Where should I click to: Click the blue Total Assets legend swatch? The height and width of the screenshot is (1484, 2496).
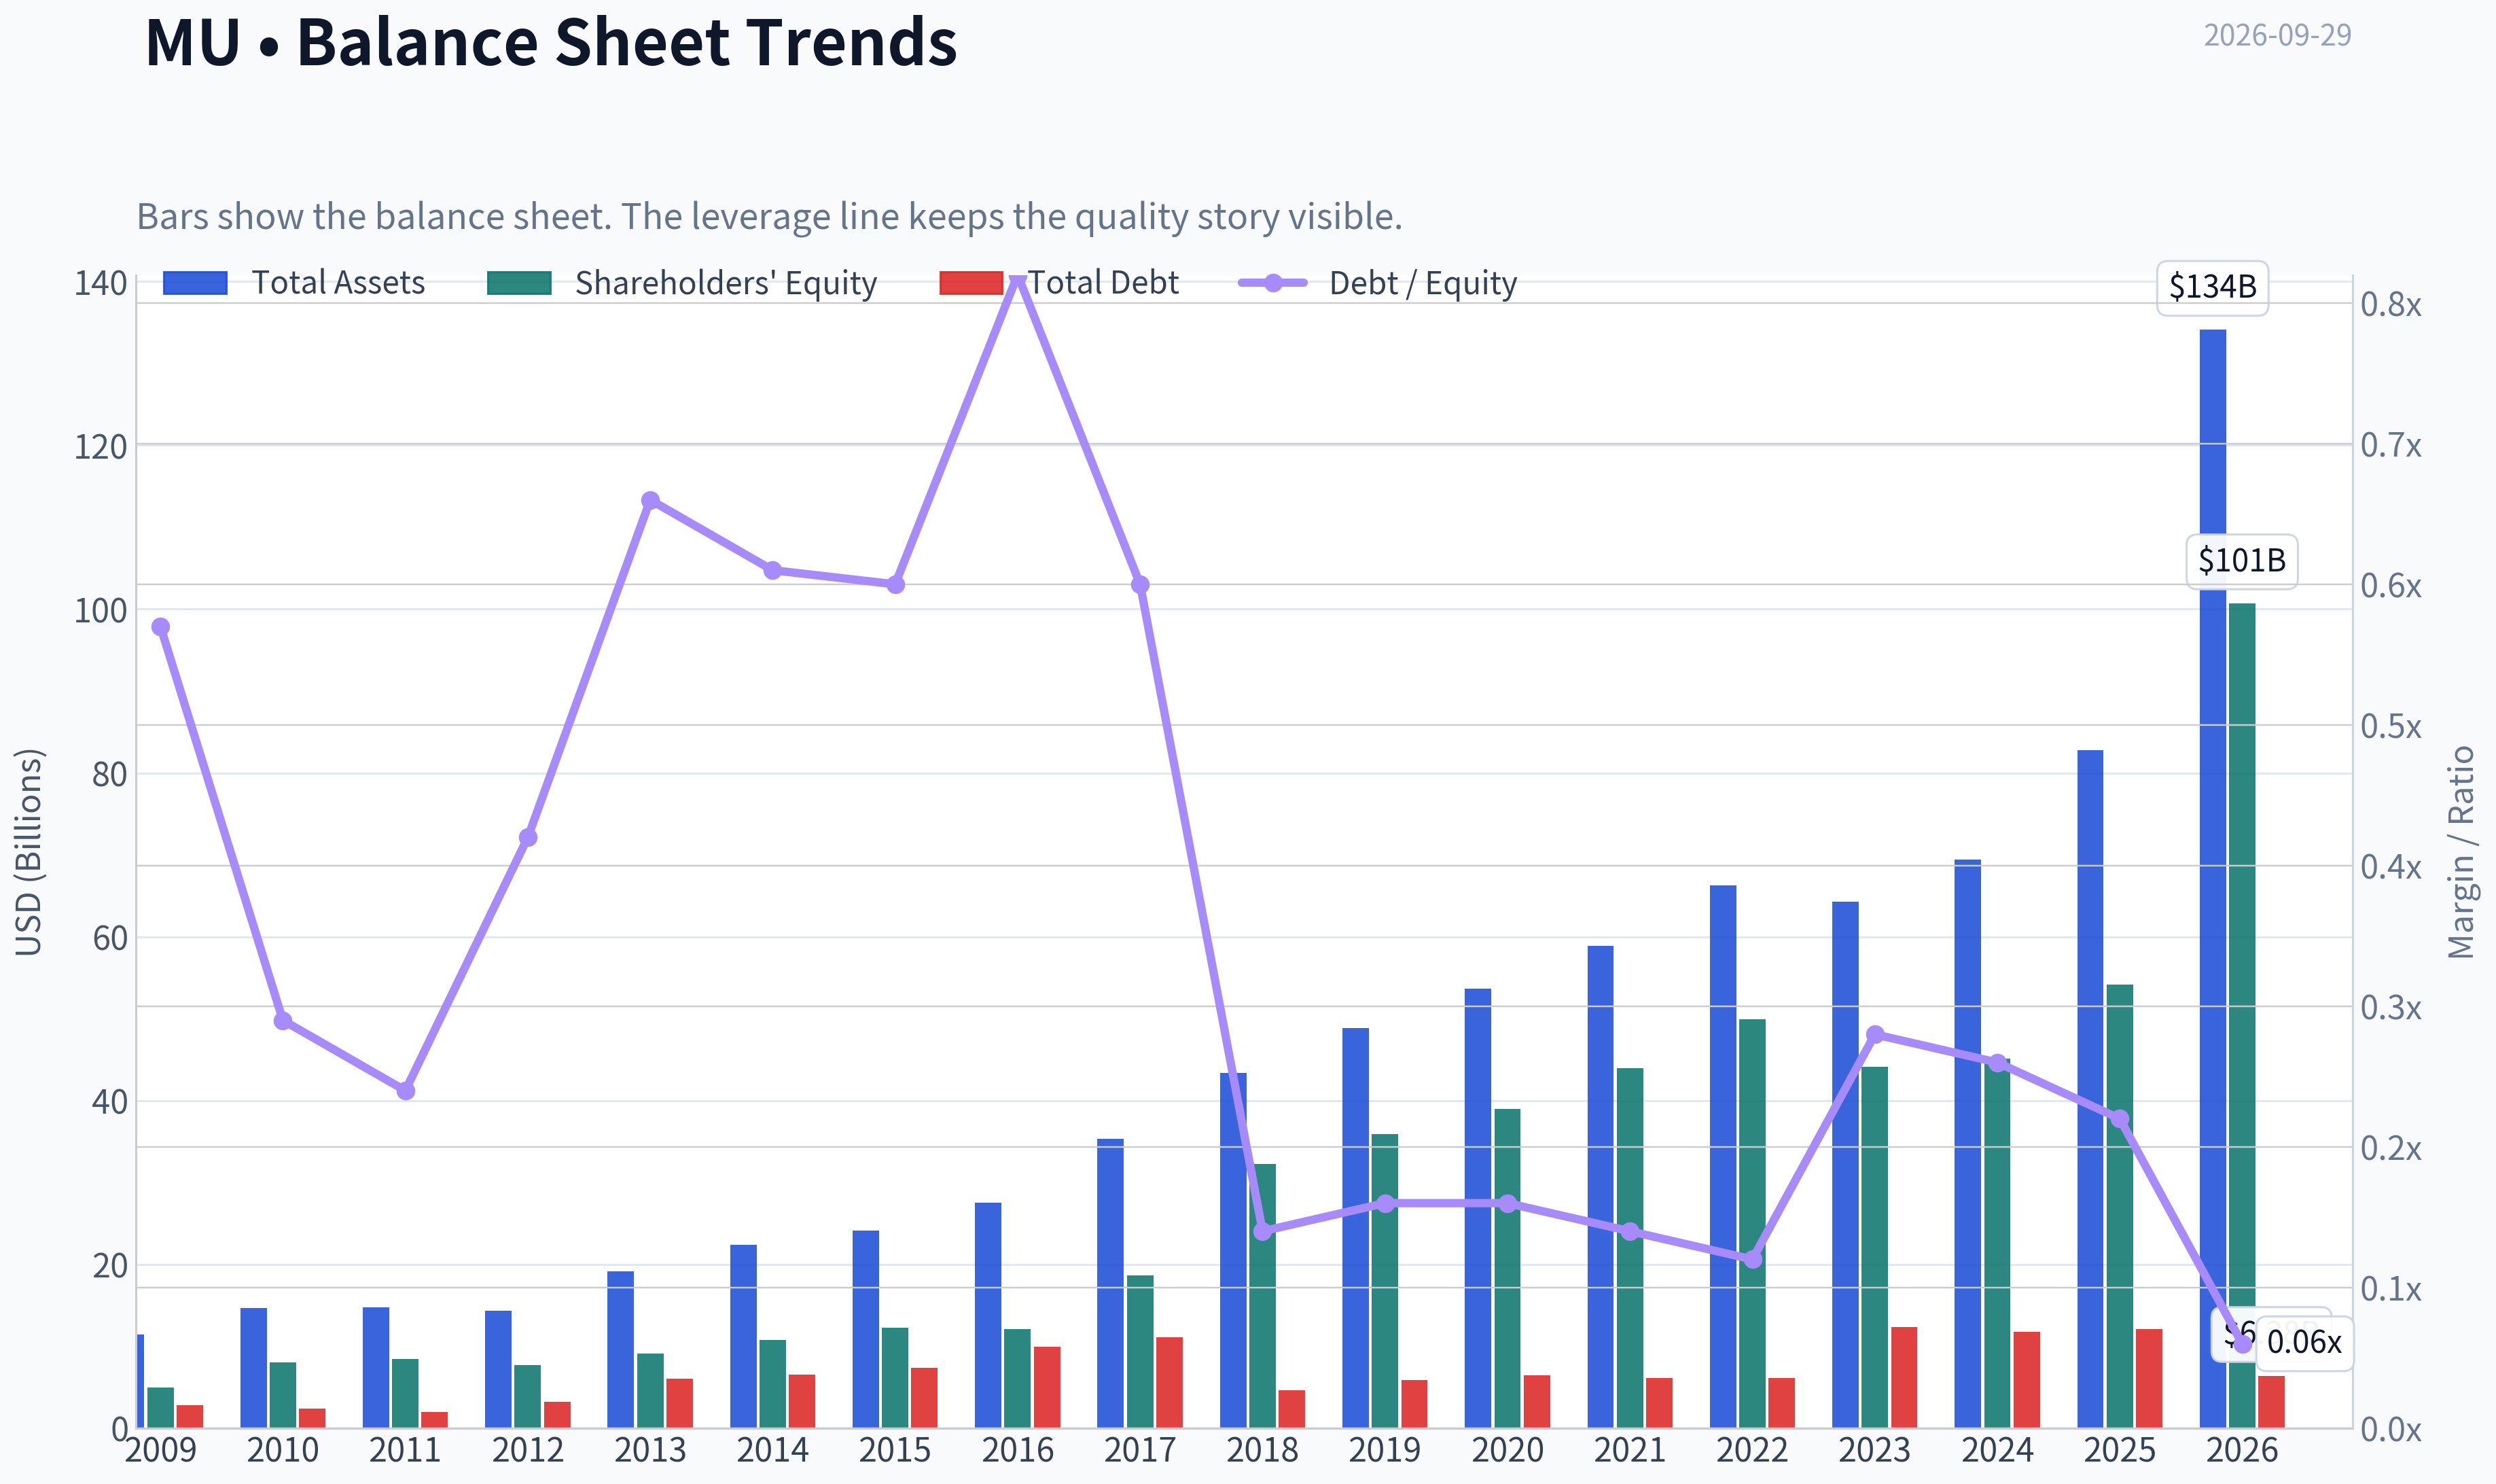(195, 283)
